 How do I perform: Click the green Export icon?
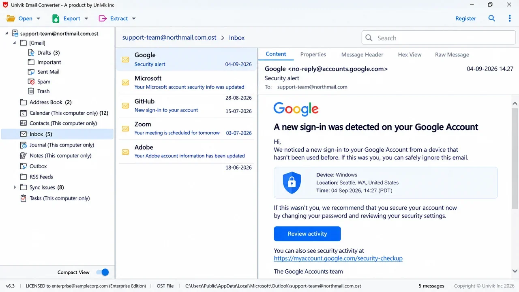coord(56,19)
